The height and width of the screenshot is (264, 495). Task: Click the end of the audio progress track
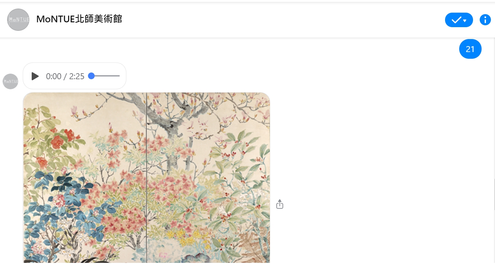119,76
